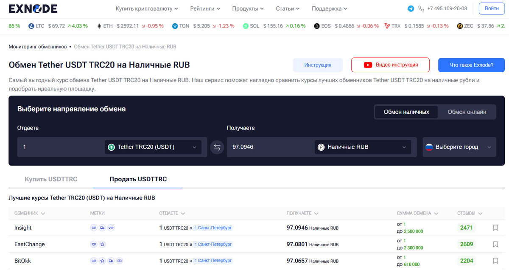509x270 pixels.
Task: Switch to the 'Обмен онлайн' mode
Action: (x=467, y=112)
